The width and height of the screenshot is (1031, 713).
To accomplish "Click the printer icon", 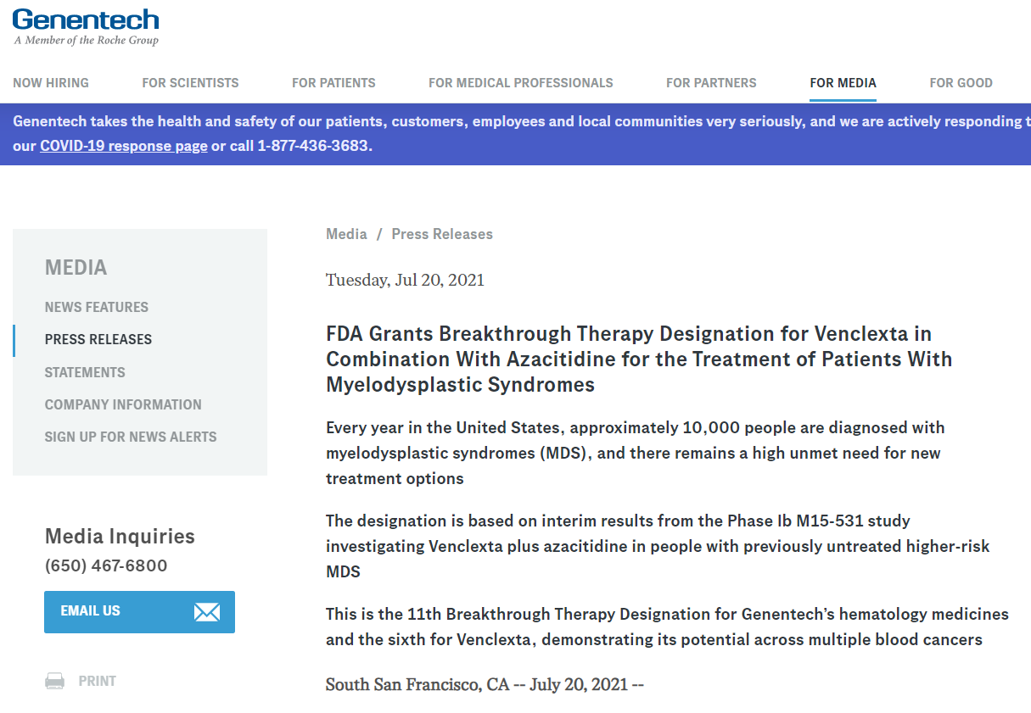I will click(55, 681).
